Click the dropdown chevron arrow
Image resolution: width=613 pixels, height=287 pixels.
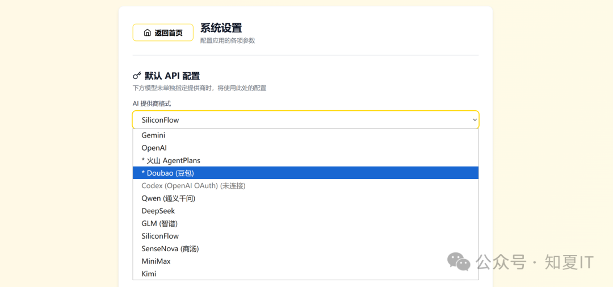pos(475,120)
